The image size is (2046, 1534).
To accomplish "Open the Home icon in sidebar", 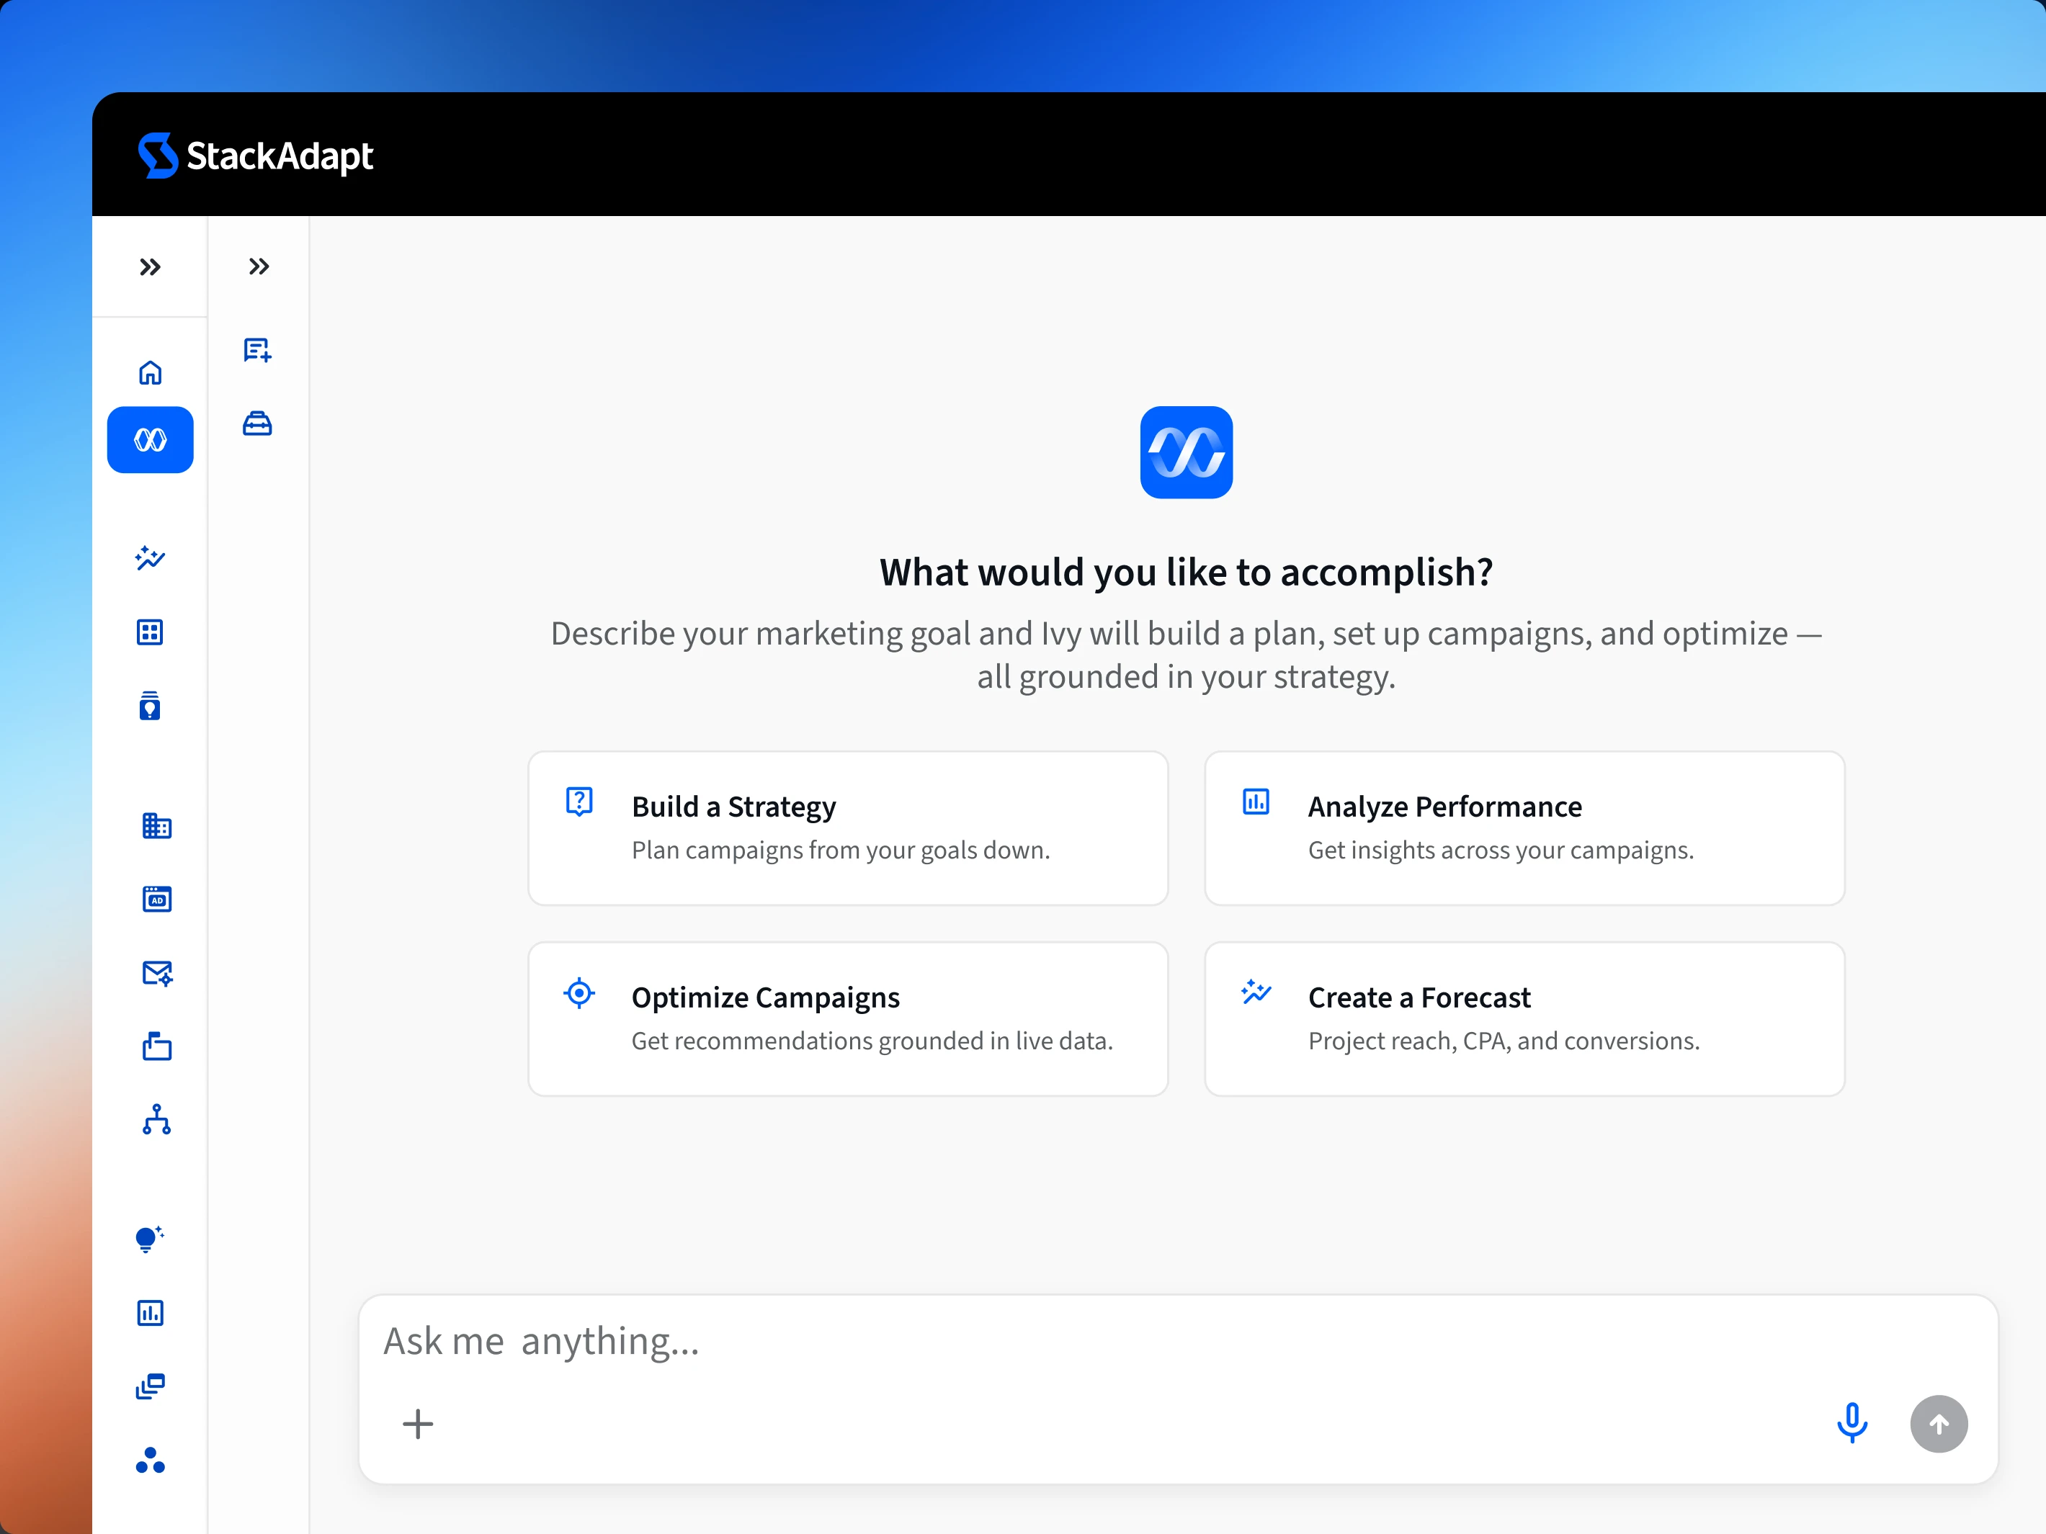I will (150, 372).
